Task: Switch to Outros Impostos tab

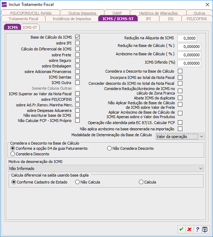Action: point(82,13)
